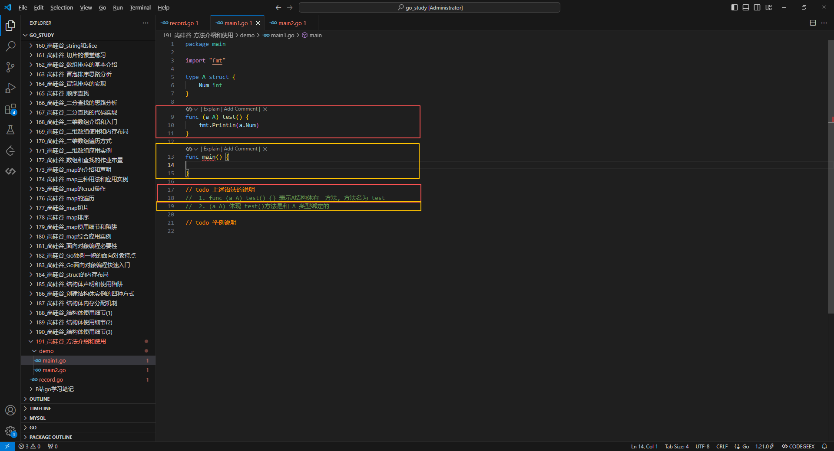Open the Search view

(10, 46)
